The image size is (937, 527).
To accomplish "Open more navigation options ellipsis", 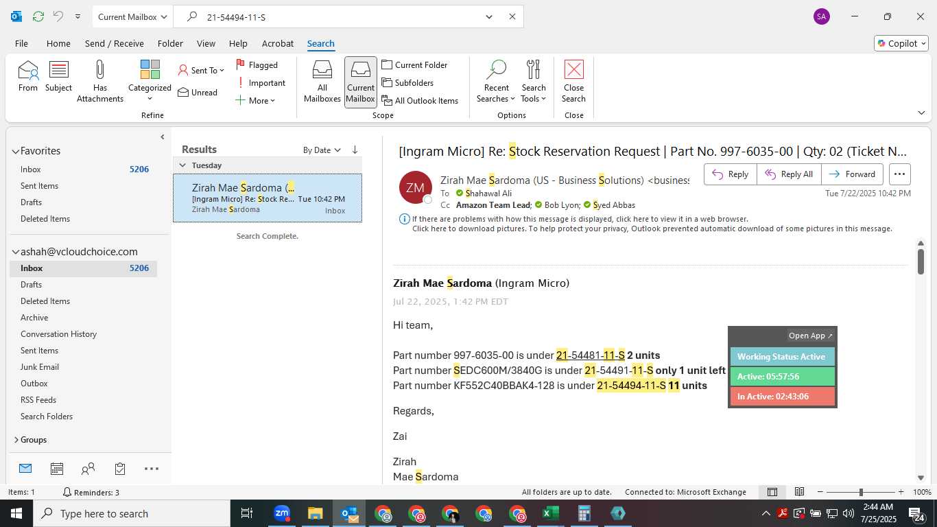I will [x=152, y=469].
